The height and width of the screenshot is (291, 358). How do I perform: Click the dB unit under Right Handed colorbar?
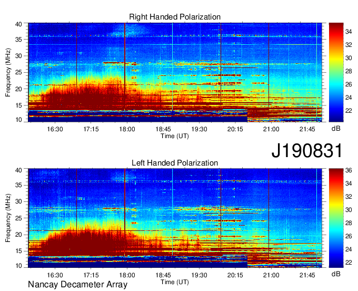click(336, 129)
